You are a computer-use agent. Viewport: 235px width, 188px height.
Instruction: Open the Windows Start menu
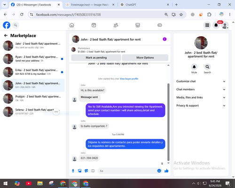pyautogui.click(x=6, y=183)
